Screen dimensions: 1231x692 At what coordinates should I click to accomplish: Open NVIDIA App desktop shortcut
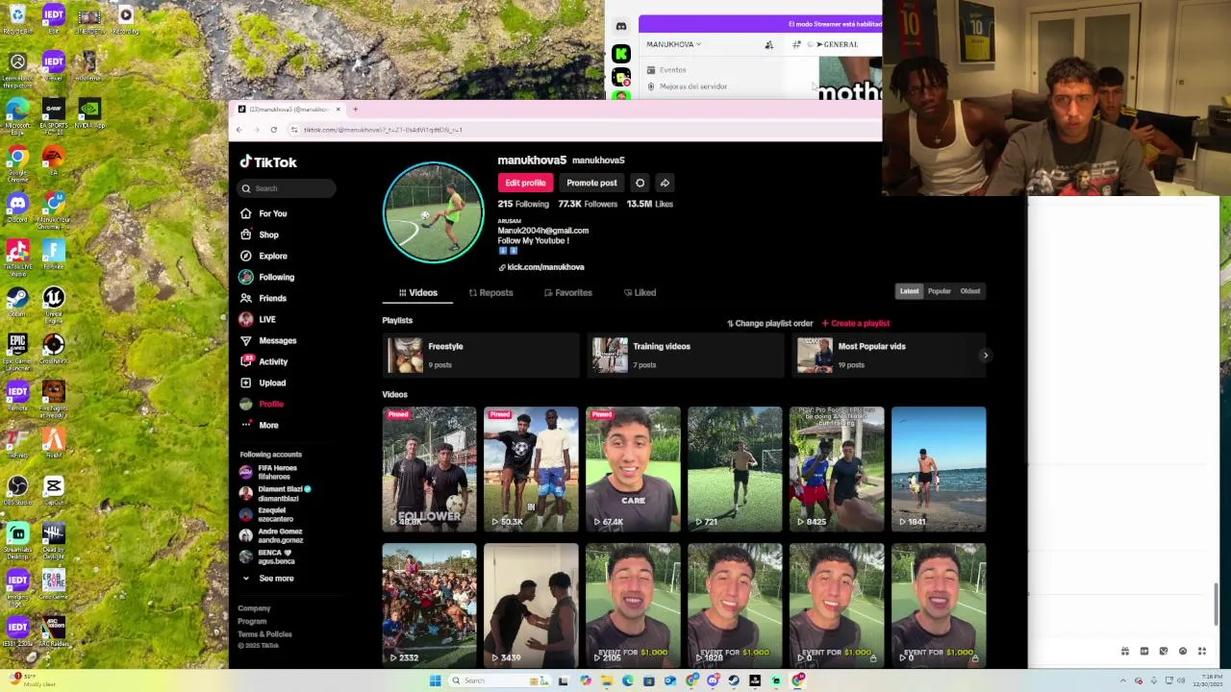(88, 111)
